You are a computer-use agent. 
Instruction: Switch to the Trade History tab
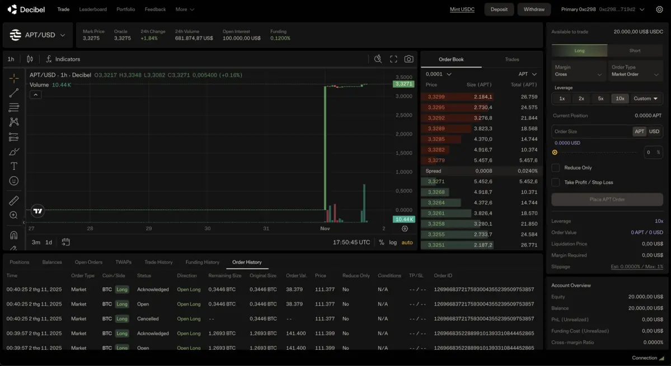[x=158, y=262]
